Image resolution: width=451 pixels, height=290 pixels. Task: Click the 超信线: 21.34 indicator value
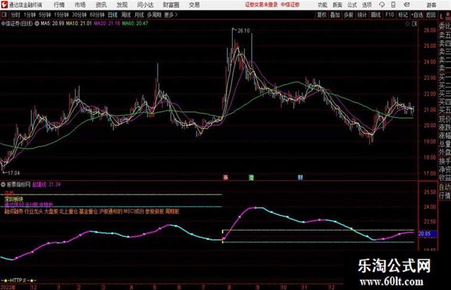click(x=46, y=185)
